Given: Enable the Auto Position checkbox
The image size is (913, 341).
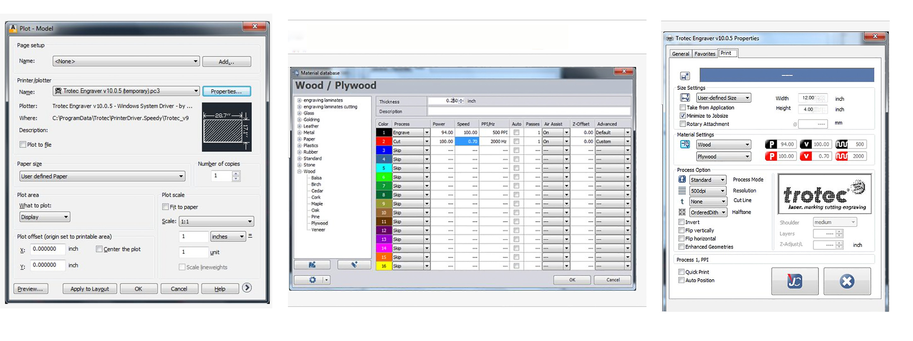Looking at the screenshot, I should coord(681,280).
